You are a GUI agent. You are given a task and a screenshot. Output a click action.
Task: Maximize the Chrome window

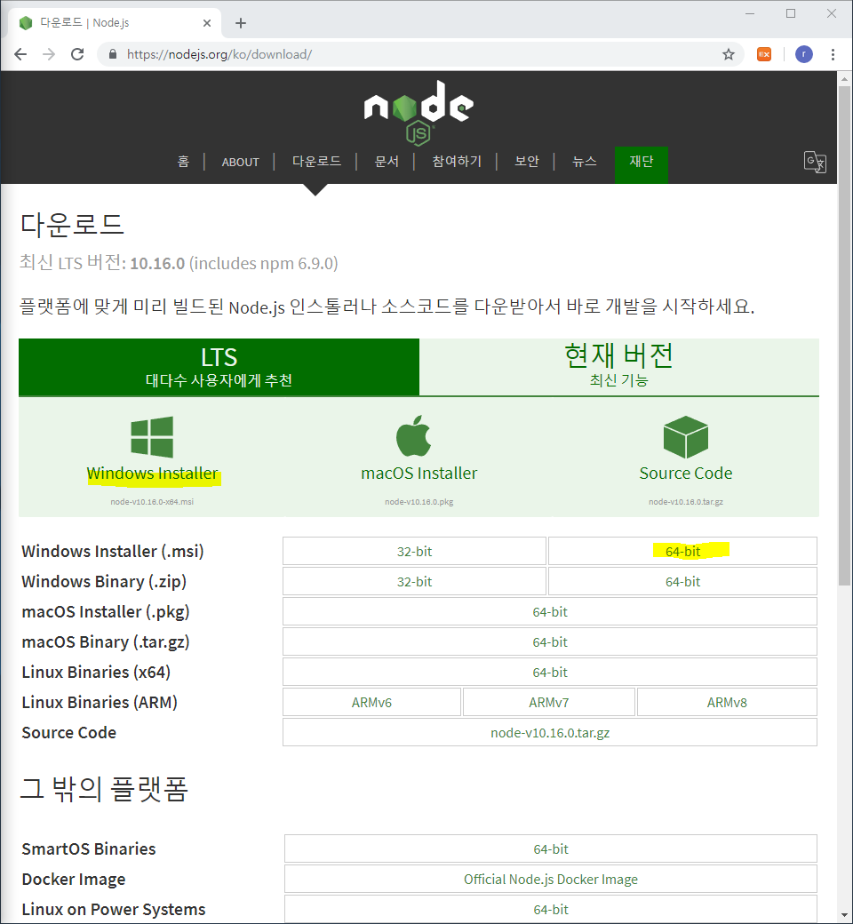coord(791,13)
